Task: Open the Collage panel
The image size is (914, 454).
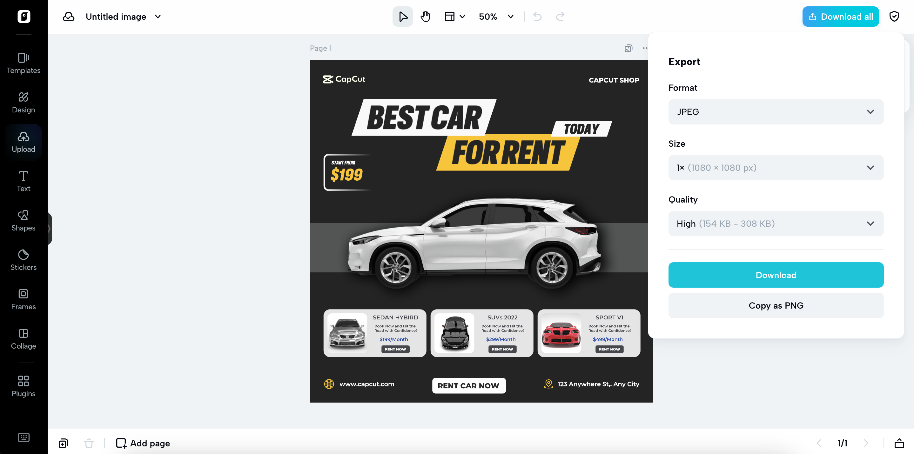Action: pyautogui.click(x=24, y=338)
